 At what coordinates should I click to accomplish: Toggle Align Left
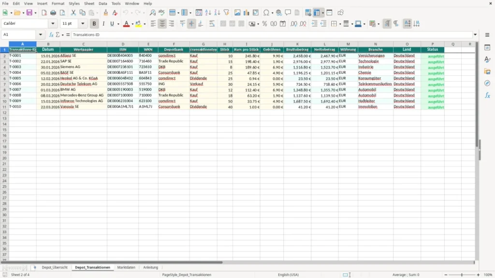tap(153, 24)
